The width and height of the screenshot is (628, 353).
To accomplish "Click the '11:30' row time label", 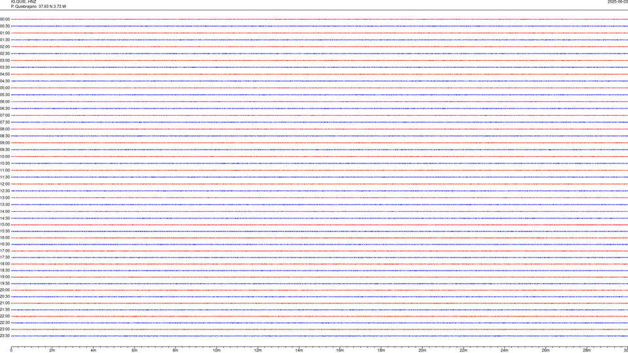I will click(x=5, y=177).
